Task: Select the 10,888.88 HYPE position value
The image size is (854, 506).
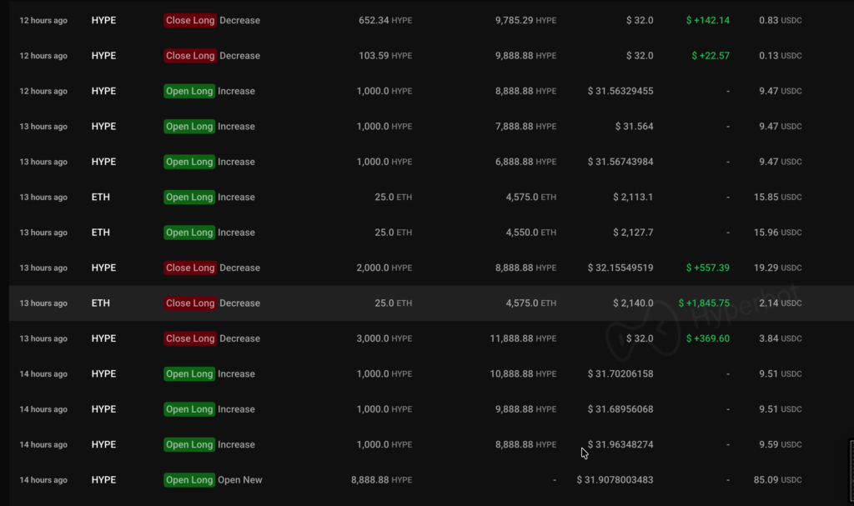Action: pyautogui.click(x=523, y=374)
